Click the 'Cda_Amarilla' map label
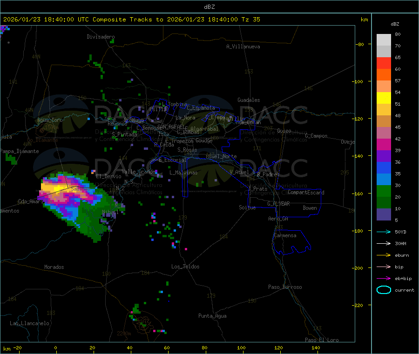 click(35, 201)
